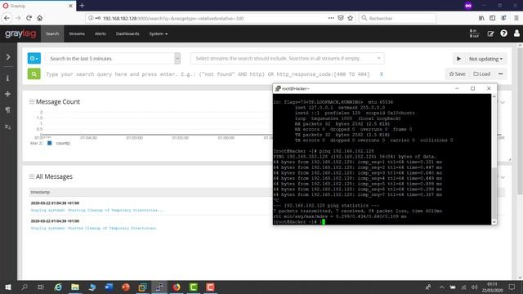
Task: Open File Explorer from the taskbar
Action: coord(75,287)
